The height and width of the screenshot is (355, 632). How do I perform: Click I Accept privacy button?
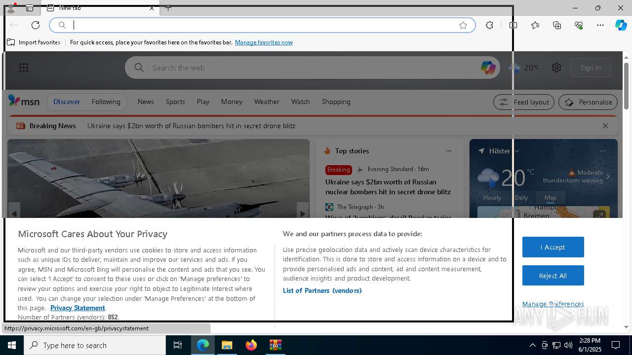tap(553, 247)
